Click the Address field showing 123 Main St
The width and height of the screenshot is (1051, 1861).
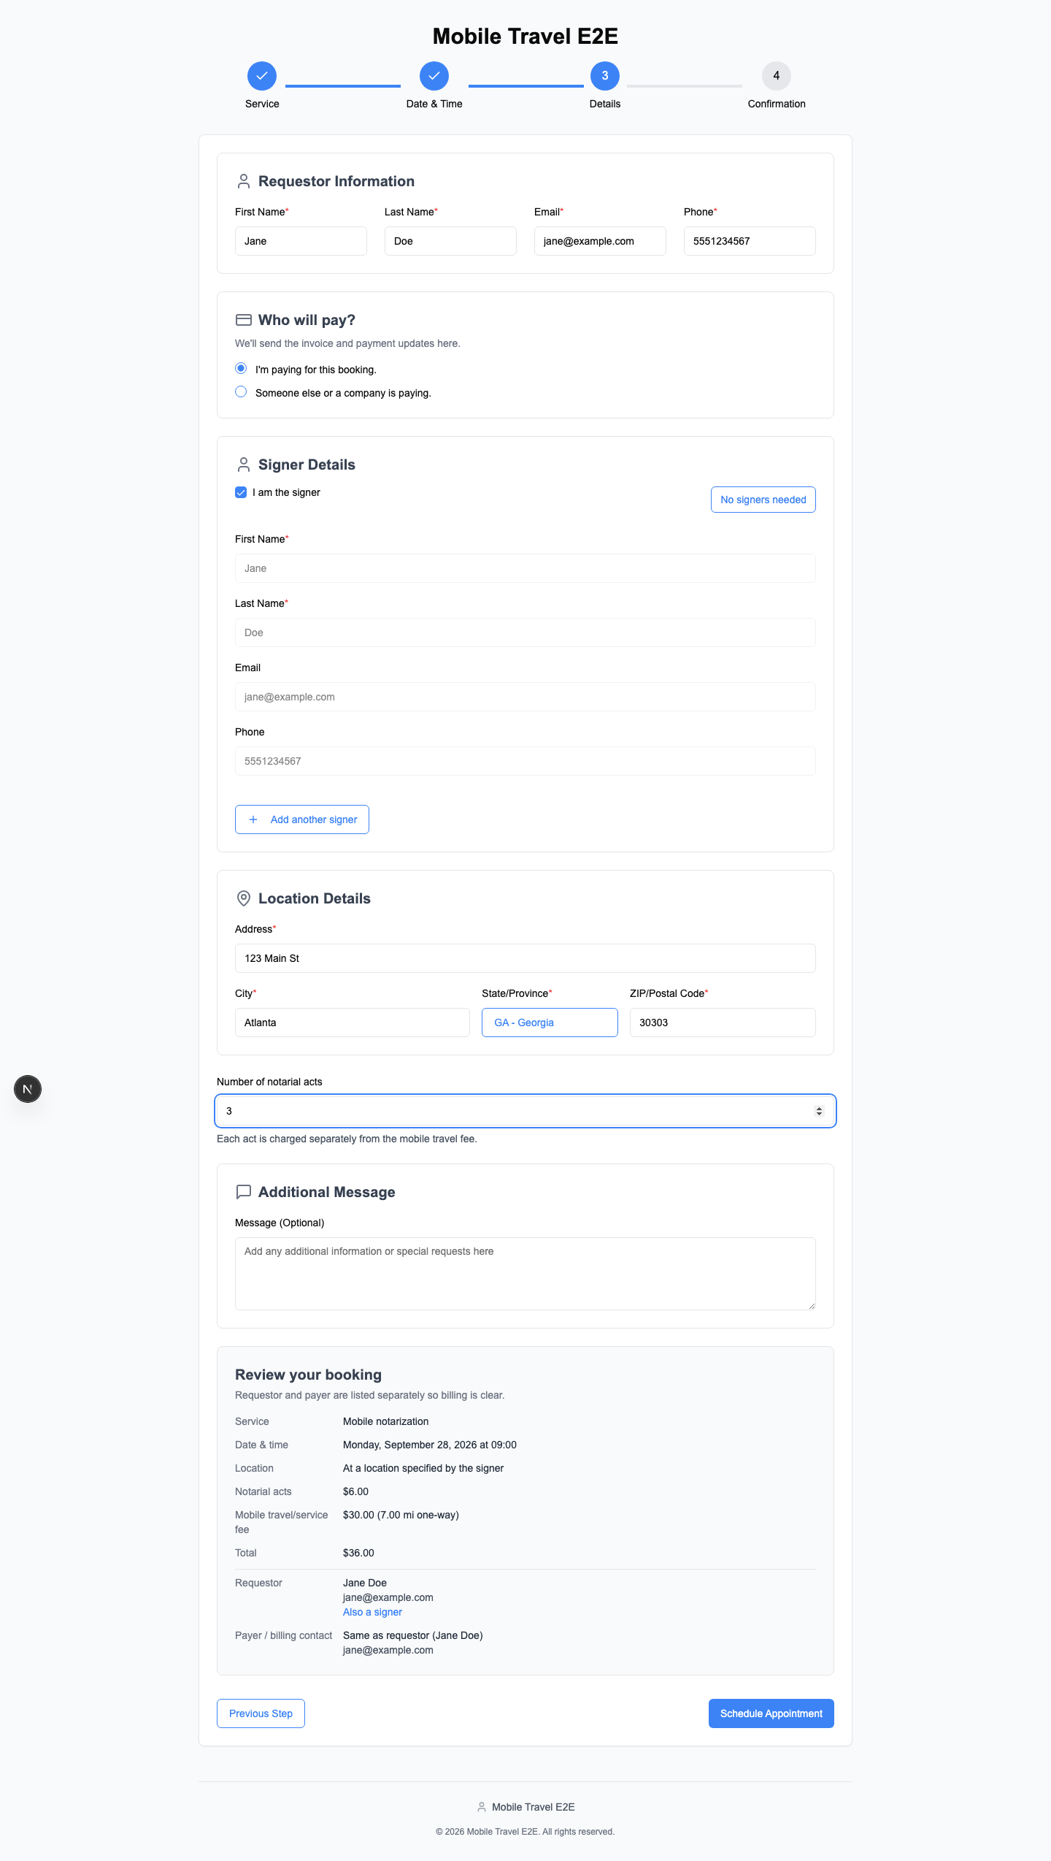(525, 958)
